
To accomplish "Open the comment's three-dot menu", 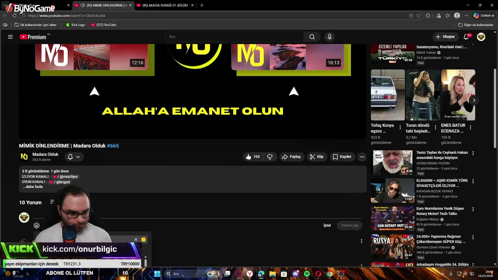I will (x=361, y=241).
